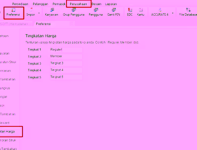Select the sidebar item ending 'sok'
The width and height of the screenshot is (197, 150).
2,105
